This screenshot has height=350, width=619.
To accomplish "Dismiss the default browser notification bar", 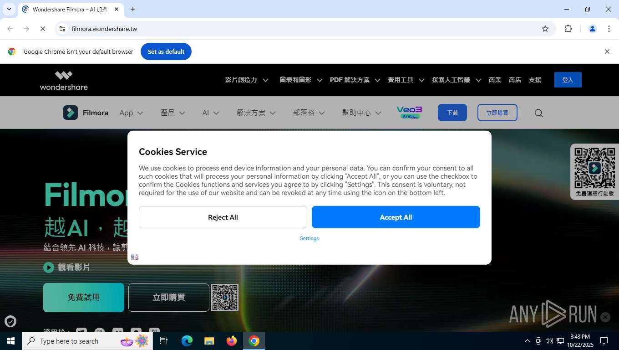I will [607, 51].
